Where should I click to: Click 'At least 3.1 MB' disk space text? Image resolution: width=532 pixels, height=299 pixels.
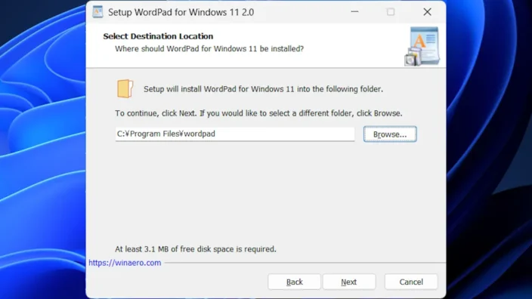coord(196,249)
